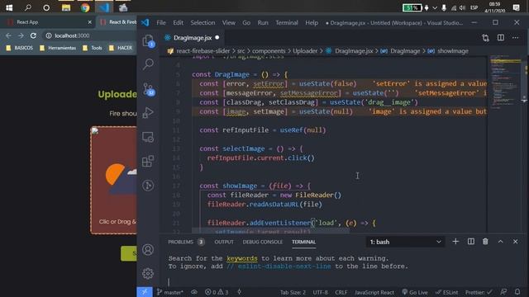Screen dimensions: 529x297
Task: Open the Edit menu
Action: [179, 22]
